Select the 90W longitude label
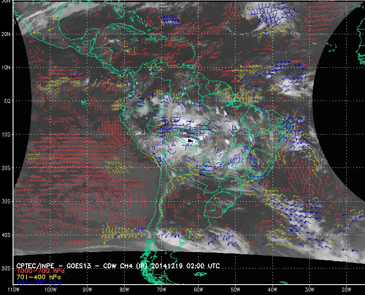 pos(87,290)
